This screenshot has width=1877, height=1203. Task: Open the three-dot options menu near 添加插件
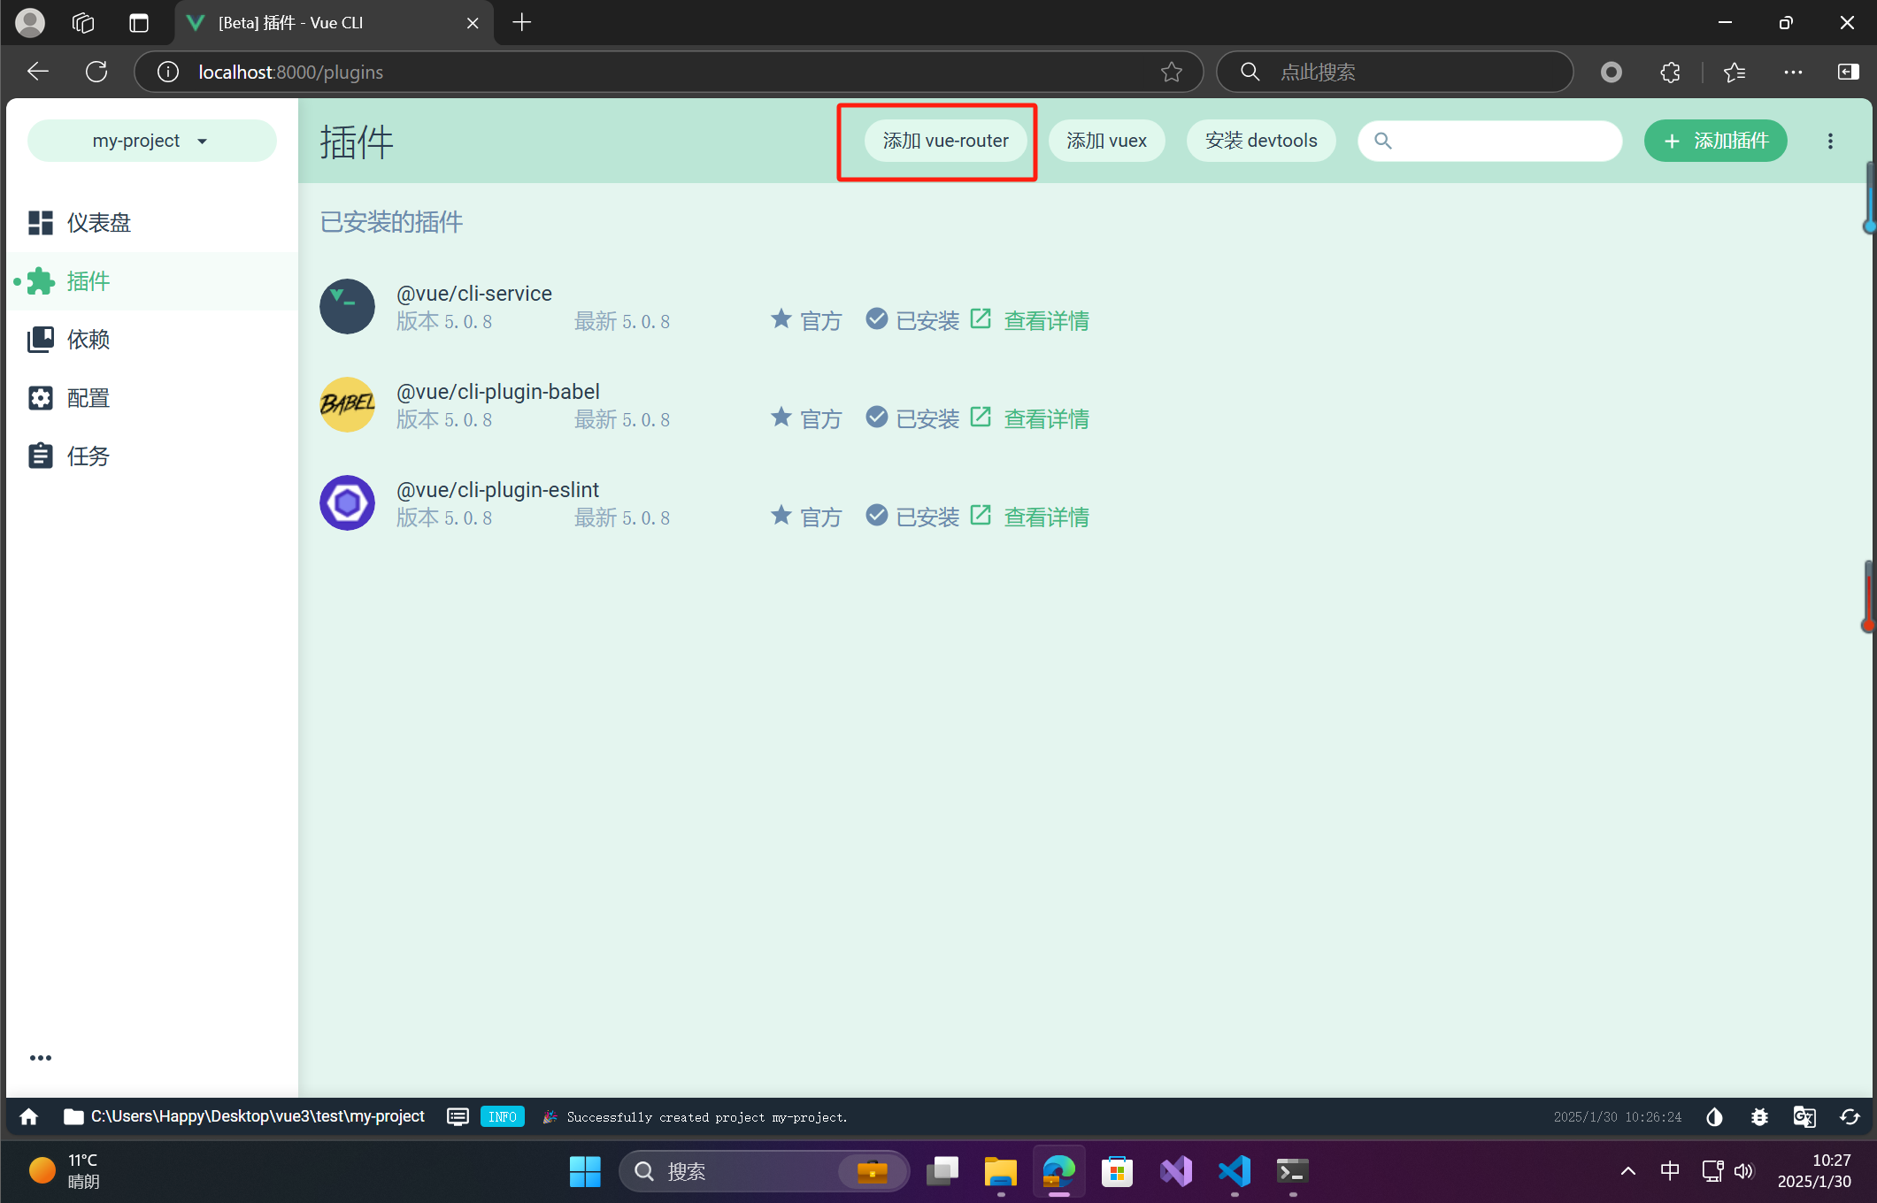(1830, 140)
